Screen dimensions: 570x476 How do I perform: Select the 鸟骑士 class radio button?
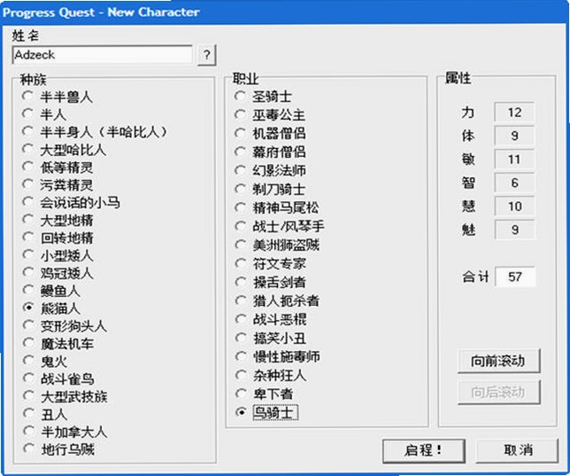click(x=266, y=412)
